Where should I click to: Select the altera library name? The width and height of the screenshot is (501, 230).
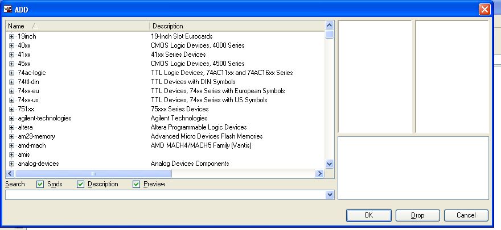pyautogui.click(x=25, y=127)
